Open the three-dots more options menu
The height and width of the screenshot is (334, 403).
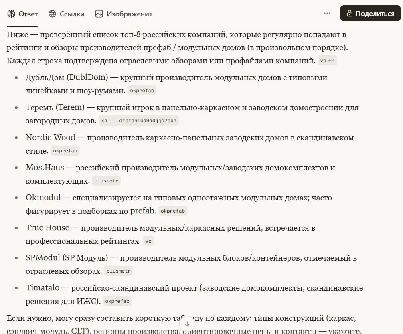[327, 13]
